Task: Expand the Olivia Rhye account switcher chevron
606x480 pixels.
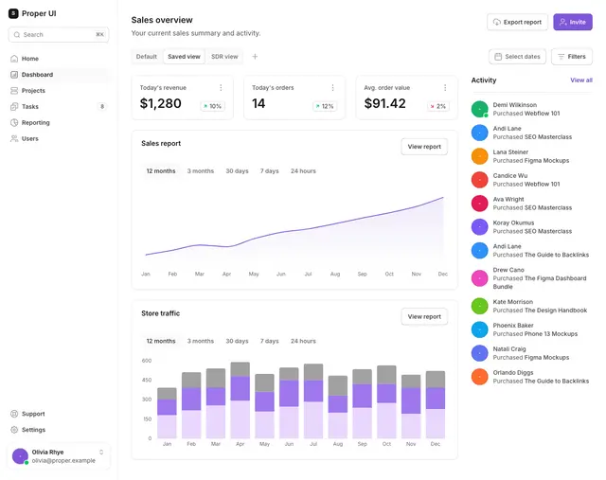Action: point(101,452)
